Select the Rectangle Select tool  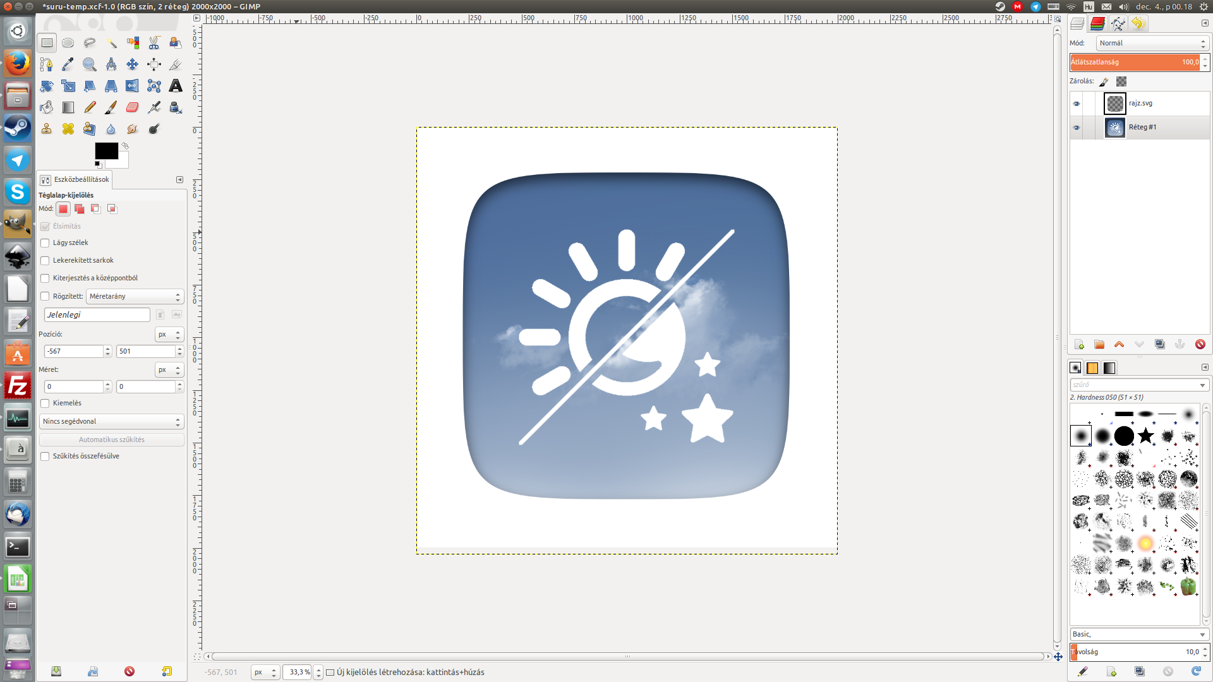pos(47,43)
